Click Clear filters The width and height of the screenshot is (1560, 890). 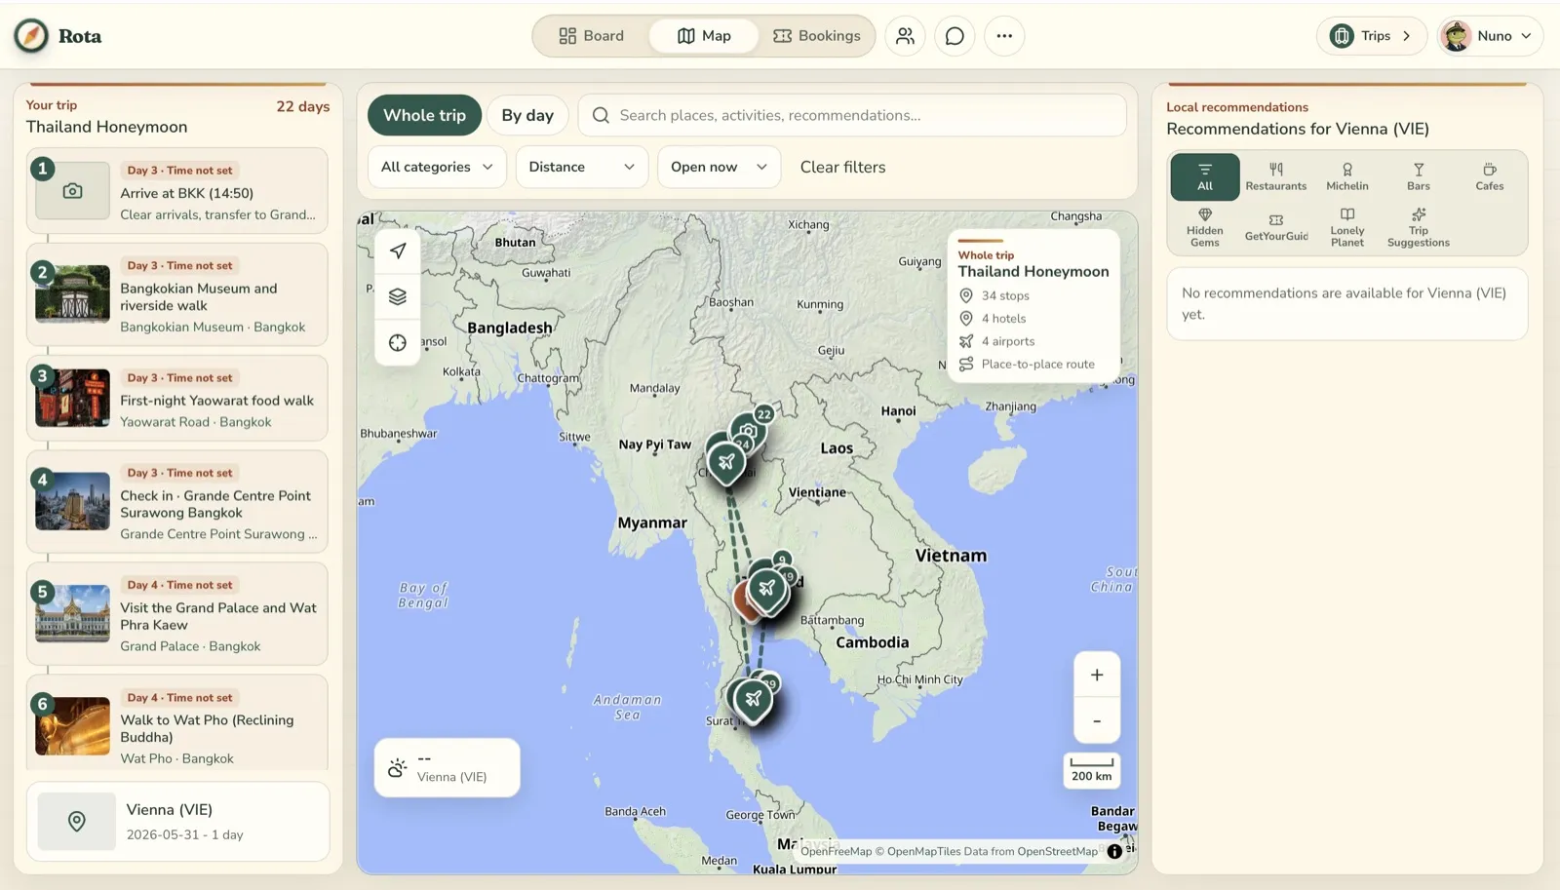point(843,167)
